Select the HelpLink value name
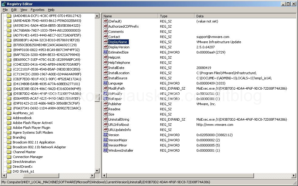The width and height of the screenshot is (298, 186). point(114,57)
